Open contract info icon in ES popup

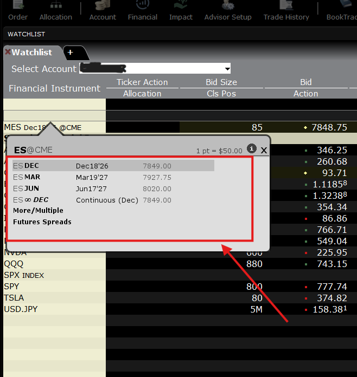252,148
